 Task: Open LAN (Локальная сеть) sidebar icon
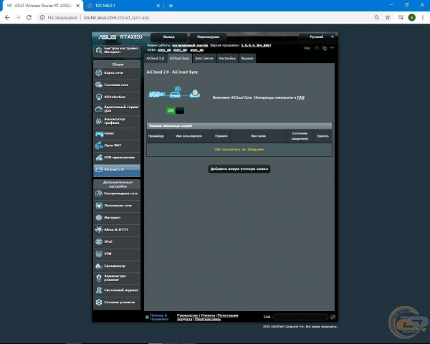coord(99,206)
